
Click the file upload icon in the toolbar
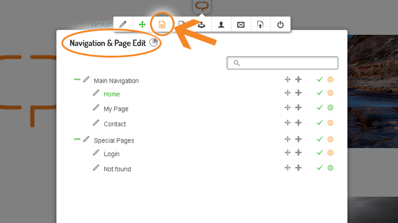click(x=260, y=24)
